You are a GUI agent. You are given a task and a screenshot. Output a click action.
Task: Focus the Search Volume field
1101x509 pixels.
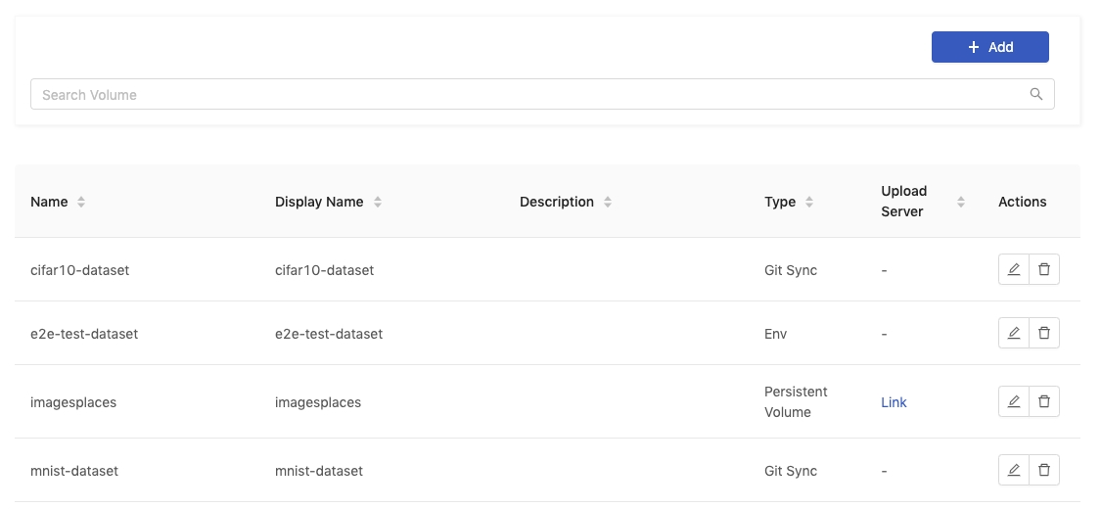pos(542,94)
